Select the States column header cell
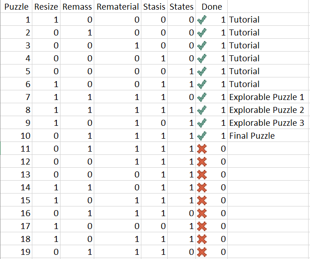 tap(182, 7)
